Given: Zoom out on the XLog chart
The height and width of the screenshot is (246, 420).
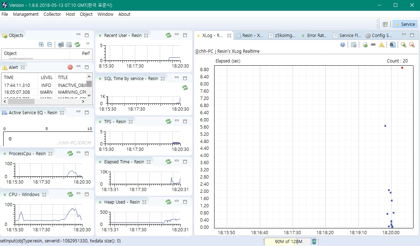Looking at the screenshot, I should [412, 45].
